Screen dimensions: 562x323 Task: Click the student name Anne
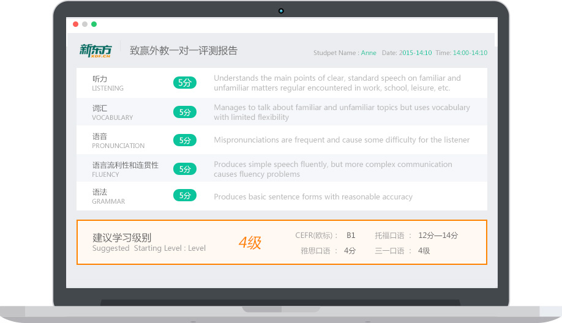coord(369,53)
